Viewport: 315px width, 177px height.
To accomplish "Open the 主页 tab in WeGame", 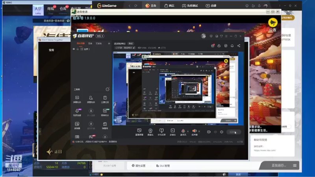I will pyautogui.click(x=151, y=6).
